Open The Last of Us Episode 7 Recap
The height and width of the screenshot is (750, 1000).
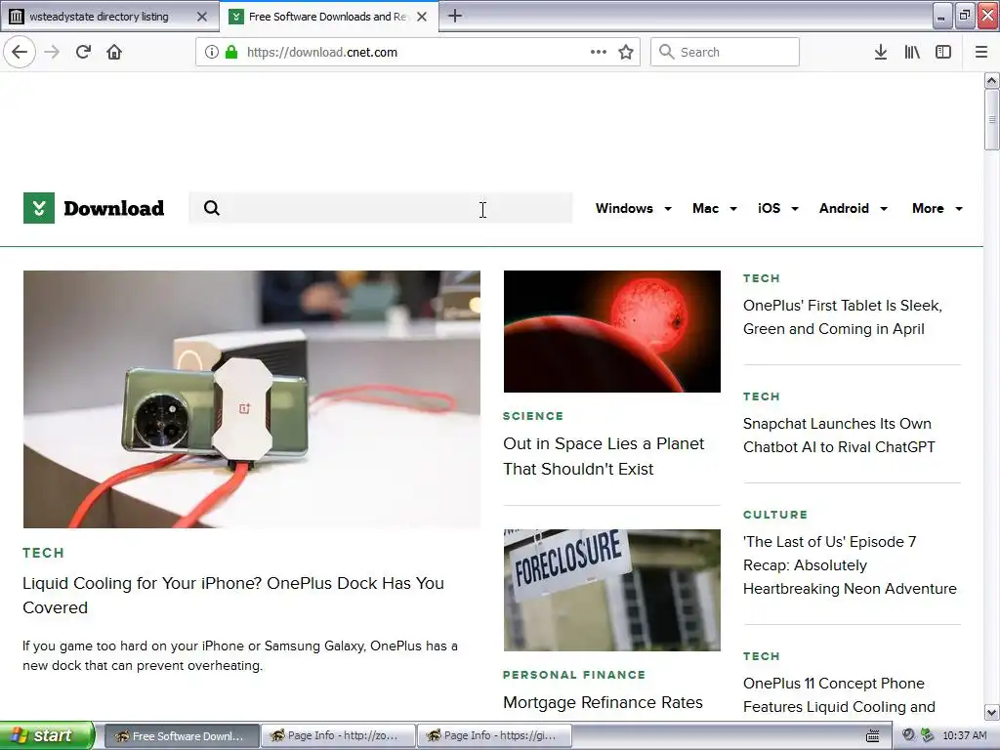850,565
